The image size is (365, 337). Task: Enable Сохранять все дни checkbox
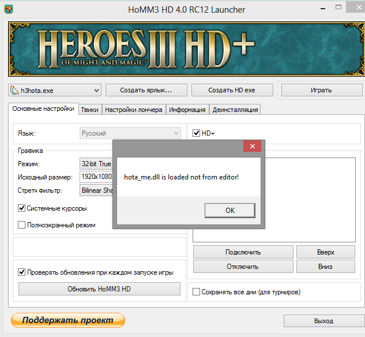(x=196, y=292)
